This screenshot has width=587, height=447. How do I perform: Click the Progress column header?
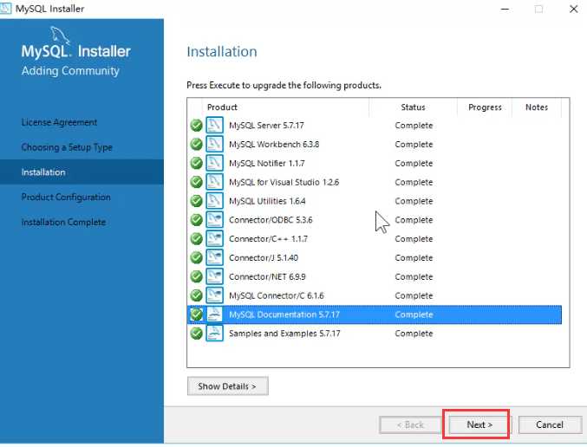(x=485, y=107)
